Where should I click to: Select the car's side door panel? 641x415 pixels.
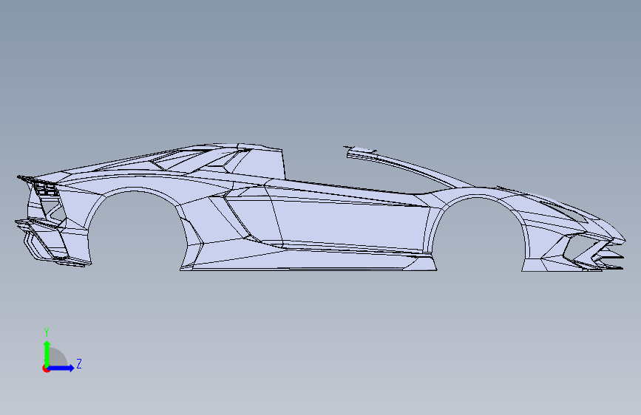click(x=352, y=222)
